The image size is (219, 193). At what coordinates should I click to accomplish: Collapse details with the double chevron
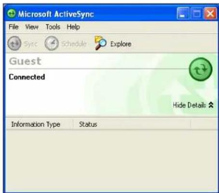tap(211, 105)
